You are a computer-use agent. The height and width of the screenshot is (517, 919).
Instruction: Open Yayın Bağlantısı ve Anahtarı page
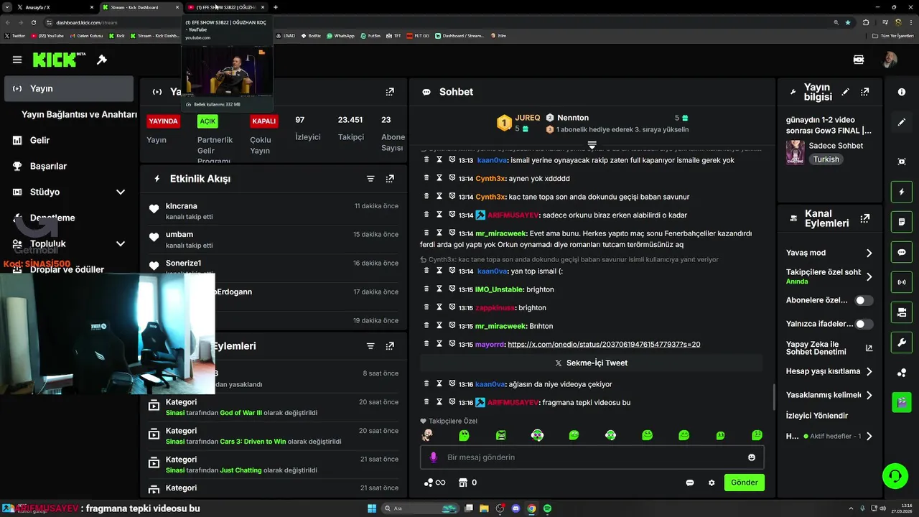click(79, 114)
